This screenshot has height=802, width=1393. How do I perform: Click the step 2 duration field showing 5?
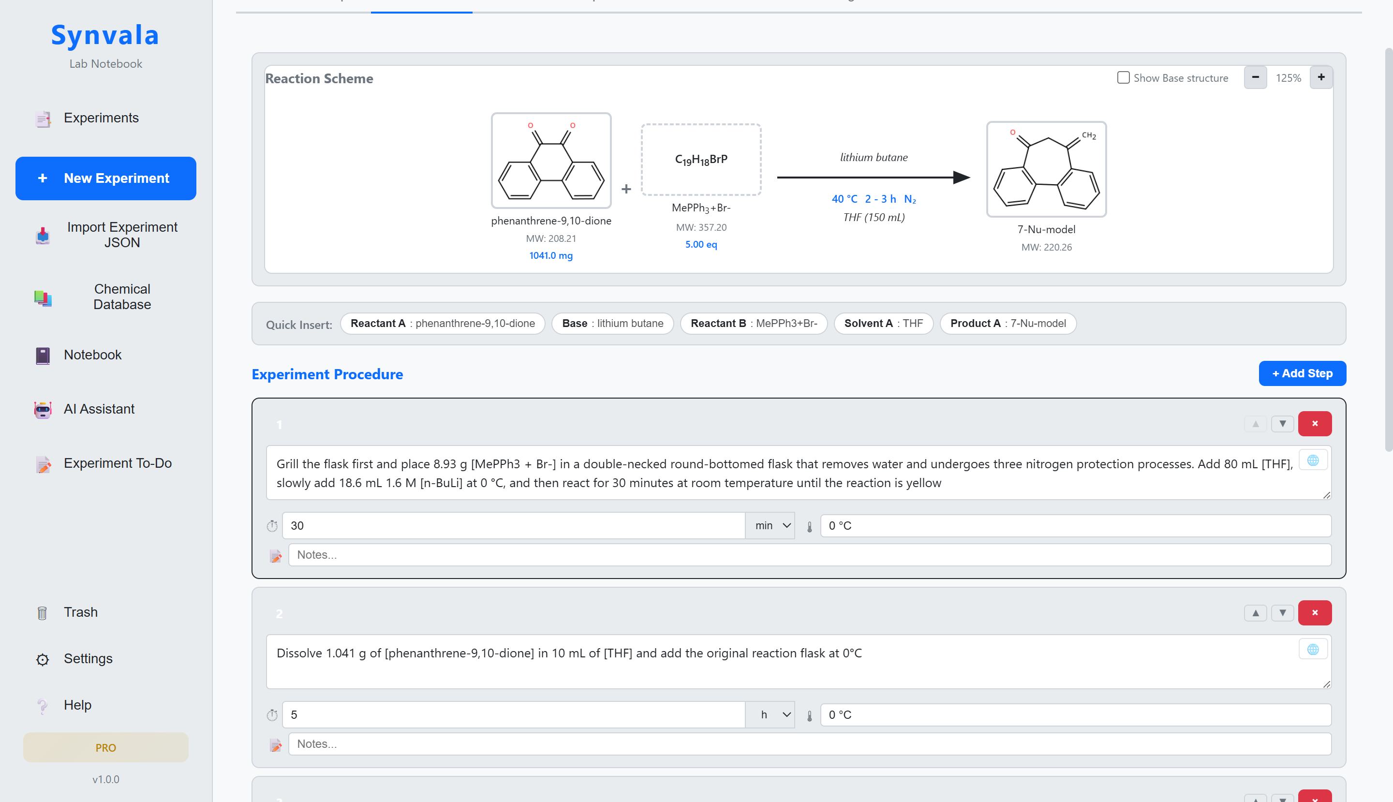pyautogui.click(x=513, y=714)
